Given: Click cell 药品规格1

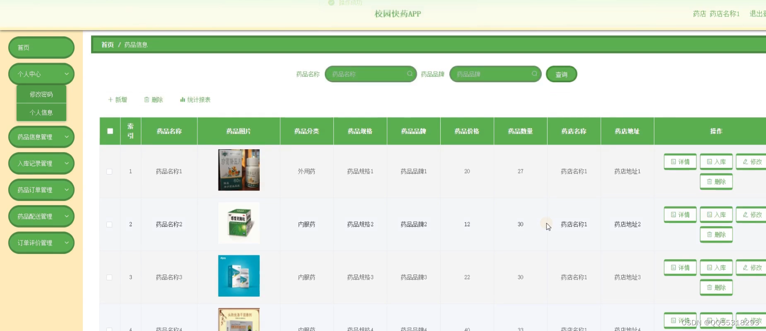Looking at the screenshot, I should 360,171.
